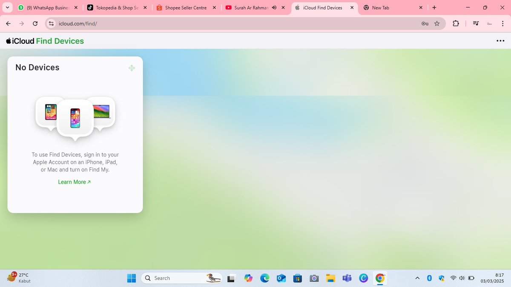Close the WhatsApp Business tab

75,8
